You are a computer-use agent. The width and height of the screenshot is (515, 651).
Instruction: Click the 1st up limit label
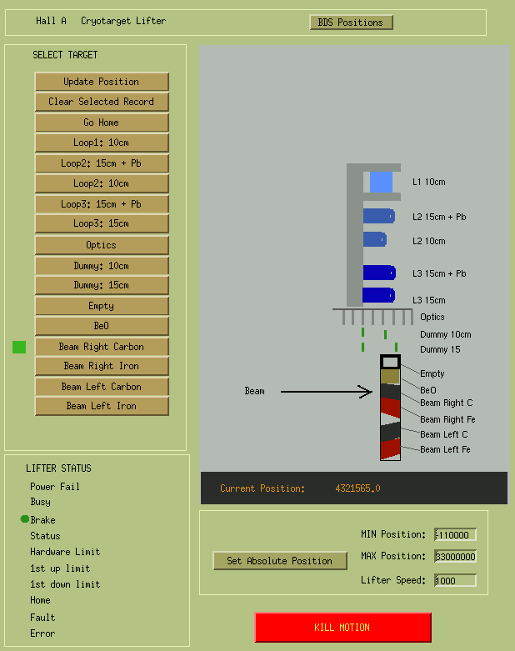point(60,568)
